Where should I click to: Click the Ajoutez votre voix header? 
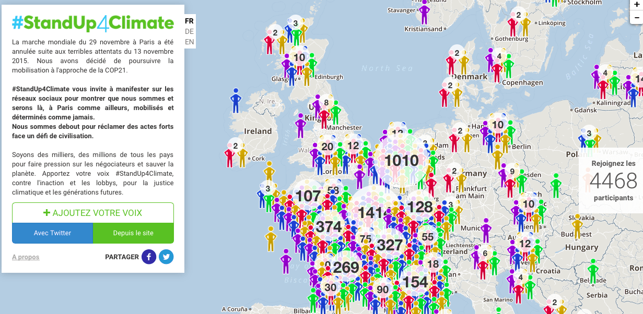pos(93,213)
